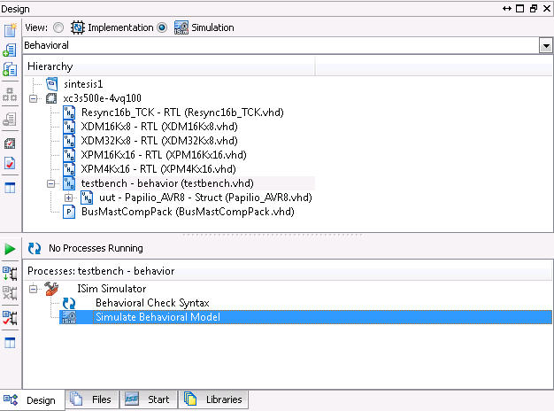Maximize the Design panel
This screenshot has height=411, width=554.
pyautogui.click(x=519, y=9)
